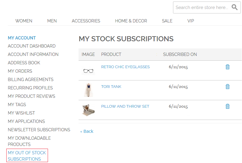
Task: Open My Wishlist page
Action: 21,113
